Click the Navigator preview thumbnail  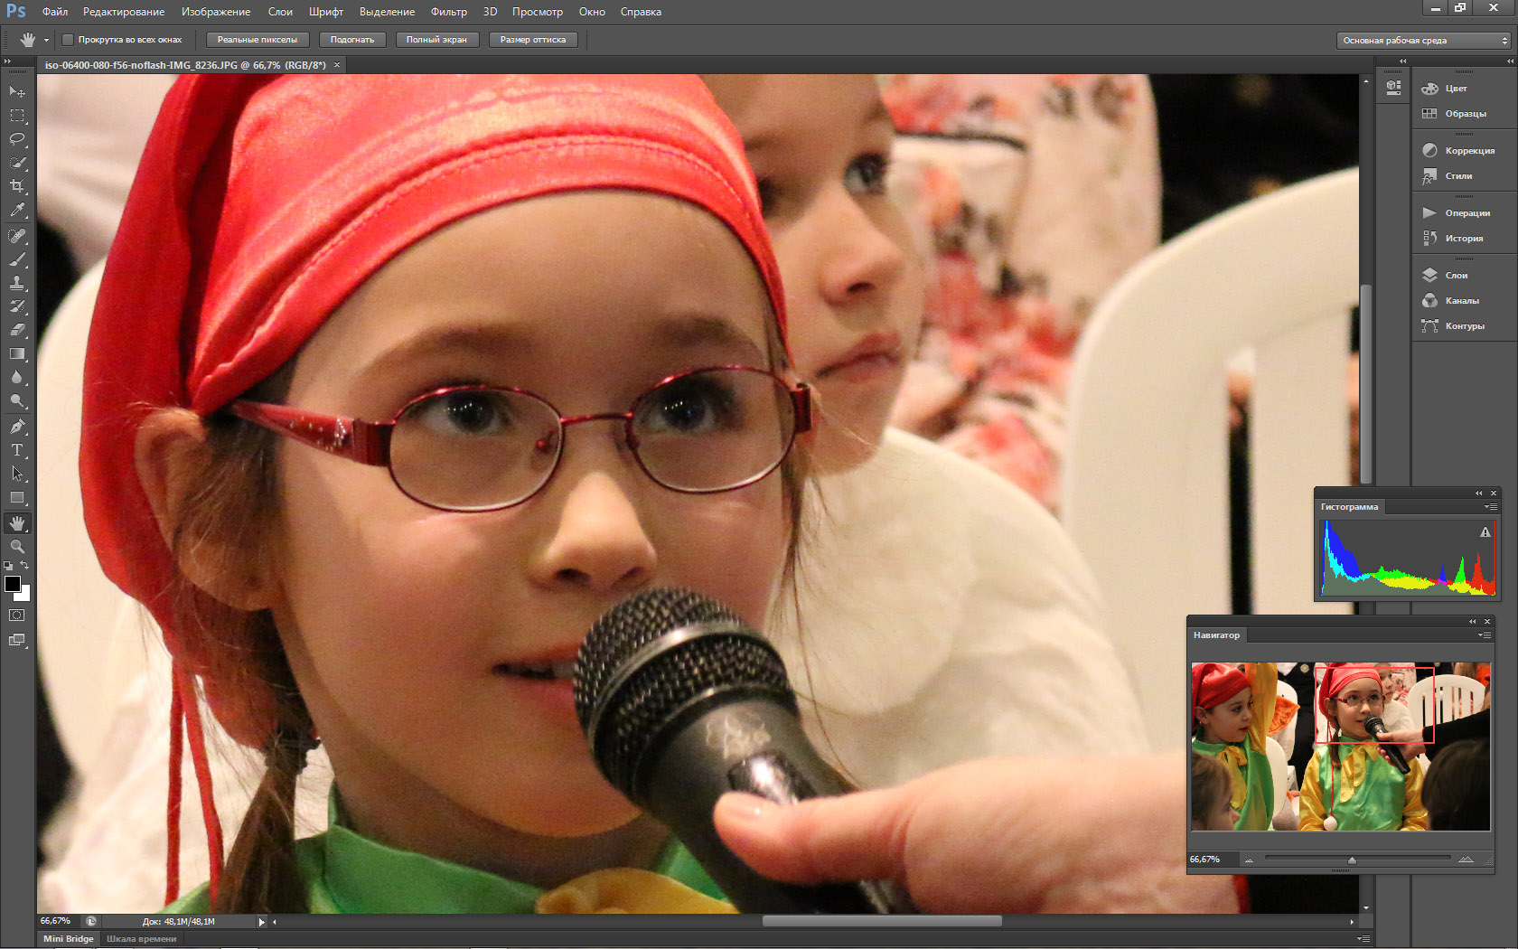coord(1341,747)
